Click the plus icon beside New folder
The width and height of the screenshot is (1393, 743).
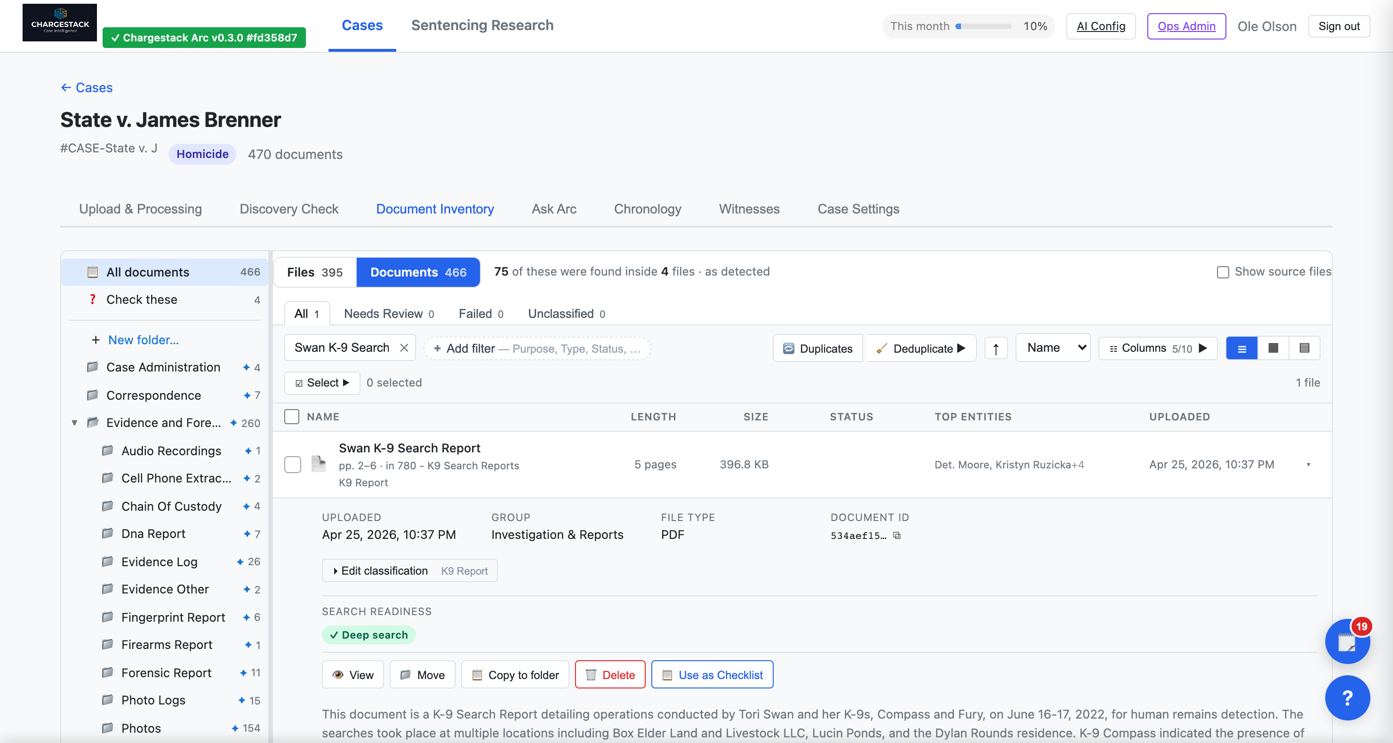point(96,340)
